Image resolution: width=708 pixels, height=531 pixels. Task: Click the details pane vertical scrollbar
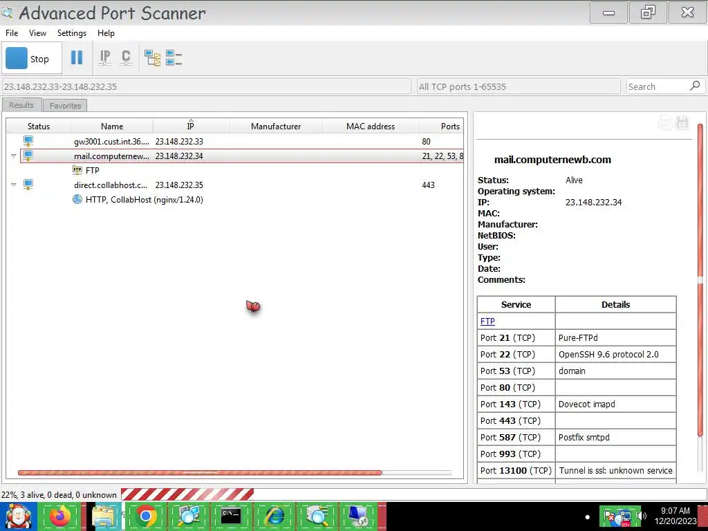(x=700, y=280)
